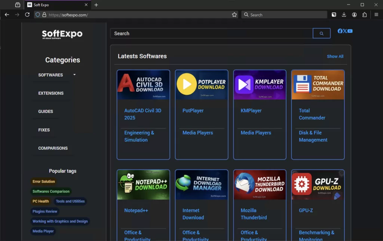Open SoftExpo's Facebook page
This screenshot has height=241, width=383.
coord(340,31)
